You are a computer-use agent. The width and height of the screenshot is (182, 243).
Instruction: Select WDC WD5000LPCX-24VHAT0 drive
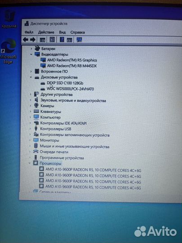(70, 89)
